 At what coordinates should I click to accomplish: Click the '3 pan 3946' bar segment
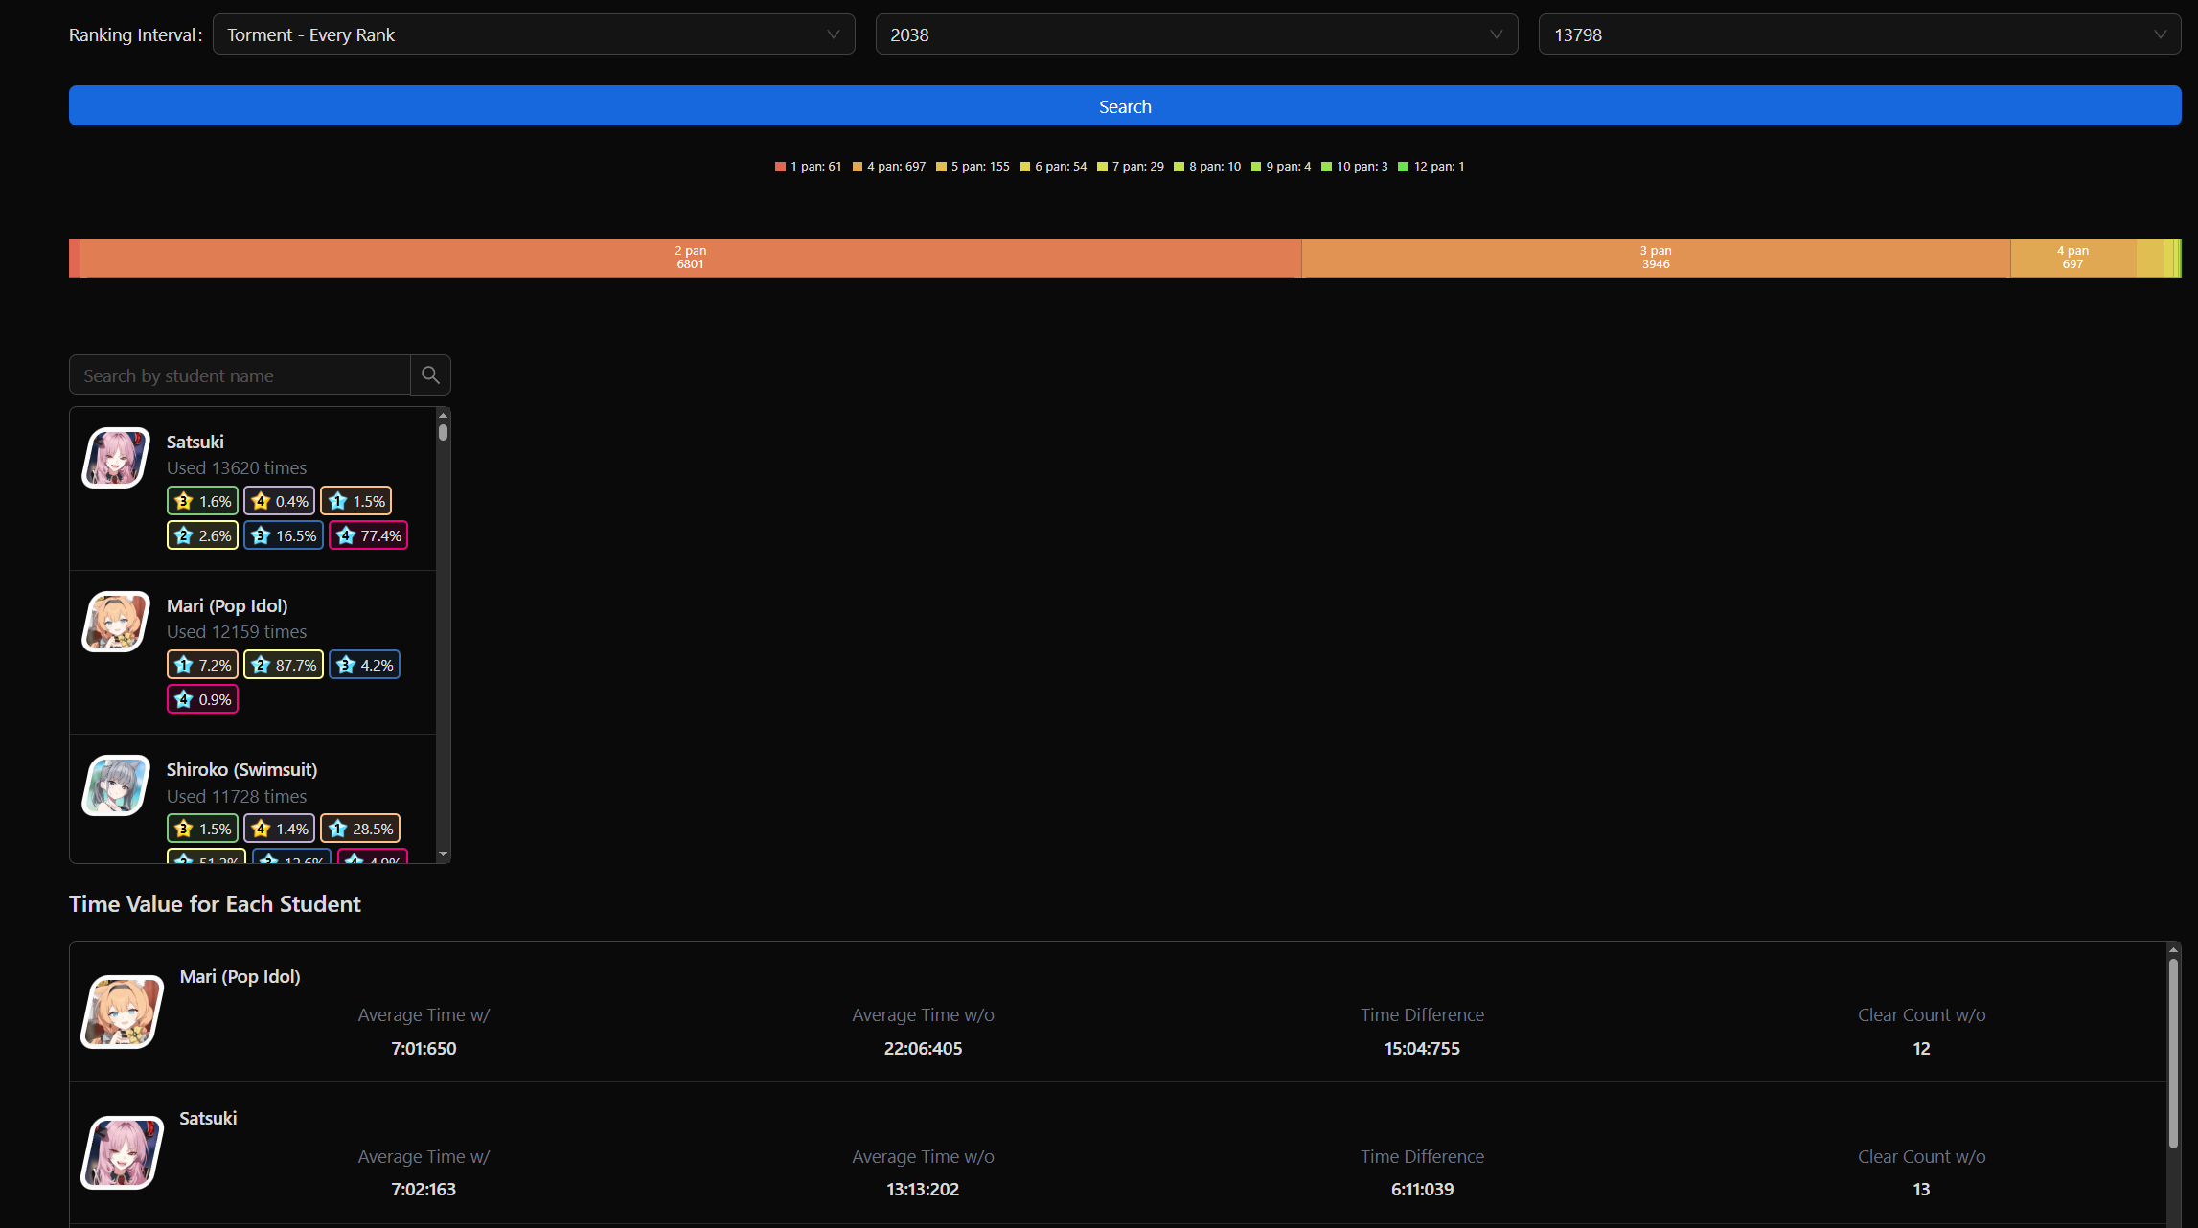(x=1655, y=259)
